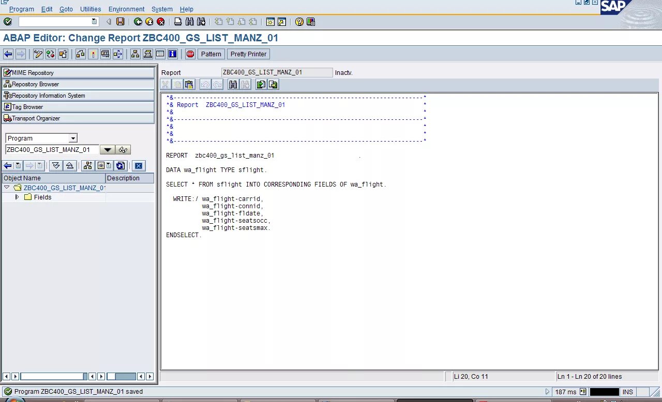Open the Environment menu

click(126, 9)
